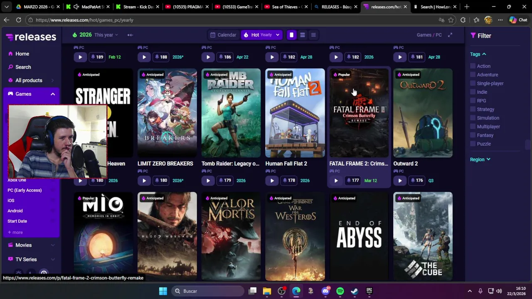The height and width of the screenshot is (299, 532).
Task: Switch to Sea of Thieves browser tab
Action: (286, 7)
